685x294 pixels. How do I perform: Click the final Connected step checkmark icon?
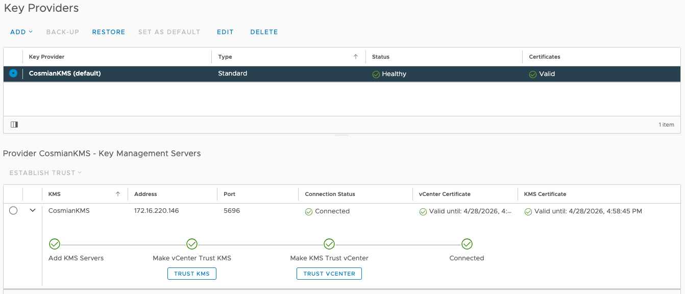(467, 244)
